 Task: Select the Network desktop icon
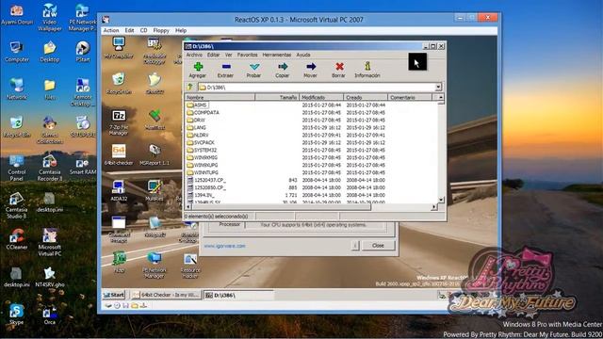17,89
